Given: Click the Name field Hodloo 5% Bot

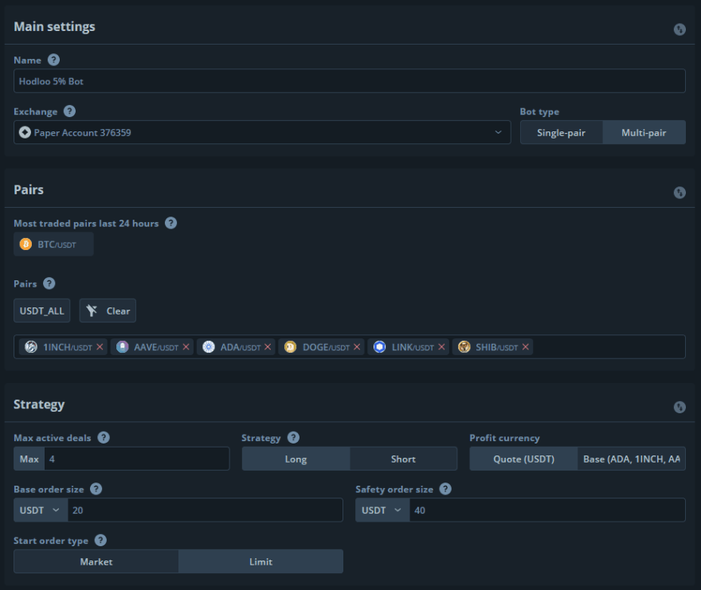Looking at the screenshot, I should tap(349, 81).
